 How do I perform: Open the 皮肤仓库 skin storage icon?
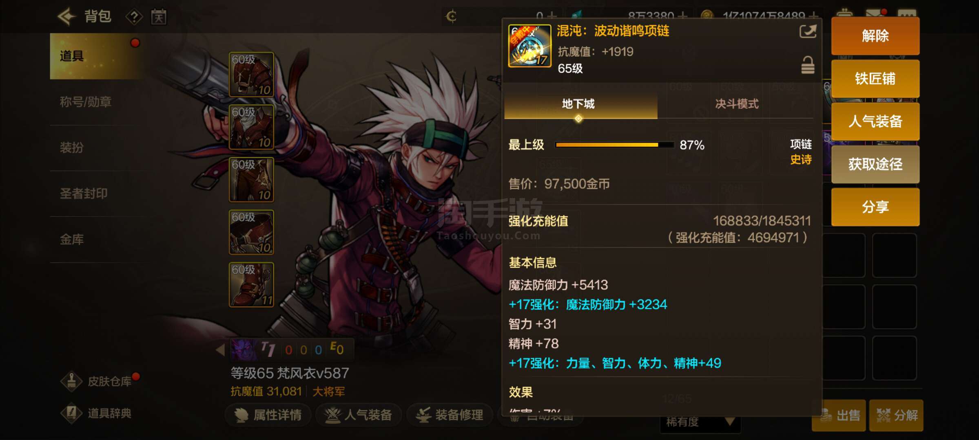(72, 381)
